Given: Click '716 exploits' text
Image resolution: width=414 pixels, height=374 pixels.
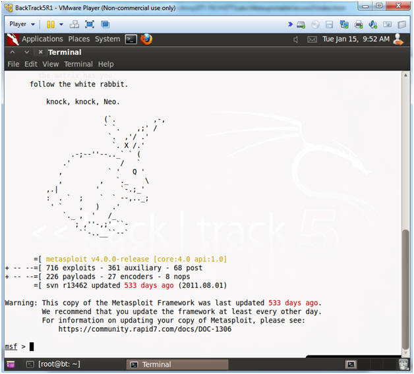Looking at the screenshot, I should coord(71,268).
